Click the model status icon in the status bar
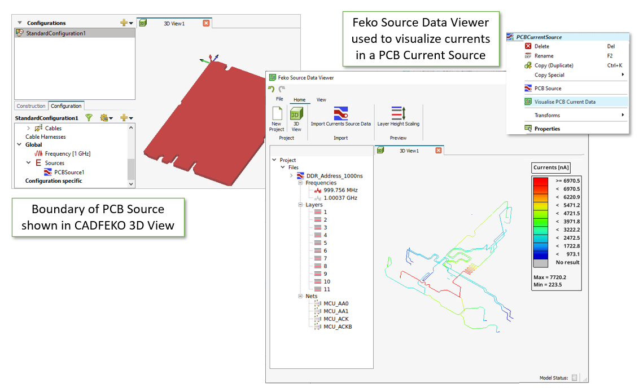Screen dimensions: 639x388 click(574, 378)
